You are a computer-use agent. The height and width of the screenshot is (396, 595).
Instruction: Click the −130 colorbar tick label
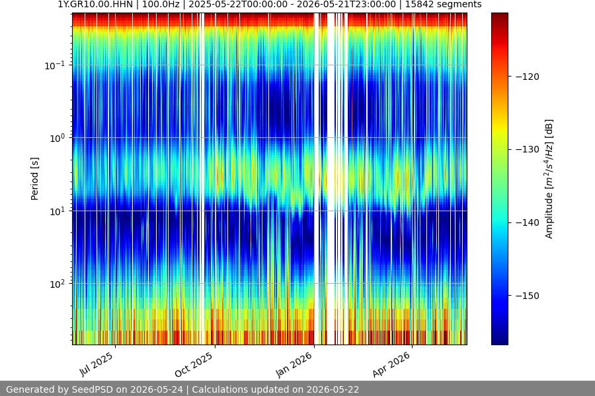(x=527, y=150)
